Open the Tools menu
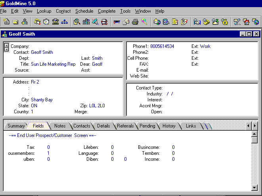This screenshot has height=196, width=262. (125, 11)
